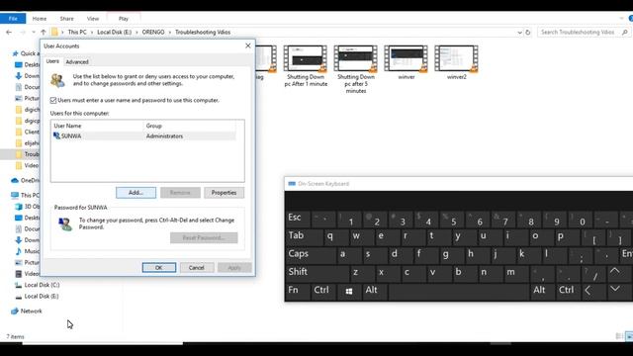Viewport: 633px width, 356px height.
Task: Click the OneDrive cloud icon in the sidebar
Action: 15,180
